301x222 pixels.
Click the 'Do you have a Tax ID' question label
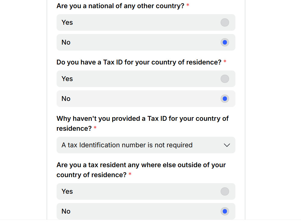139,62
